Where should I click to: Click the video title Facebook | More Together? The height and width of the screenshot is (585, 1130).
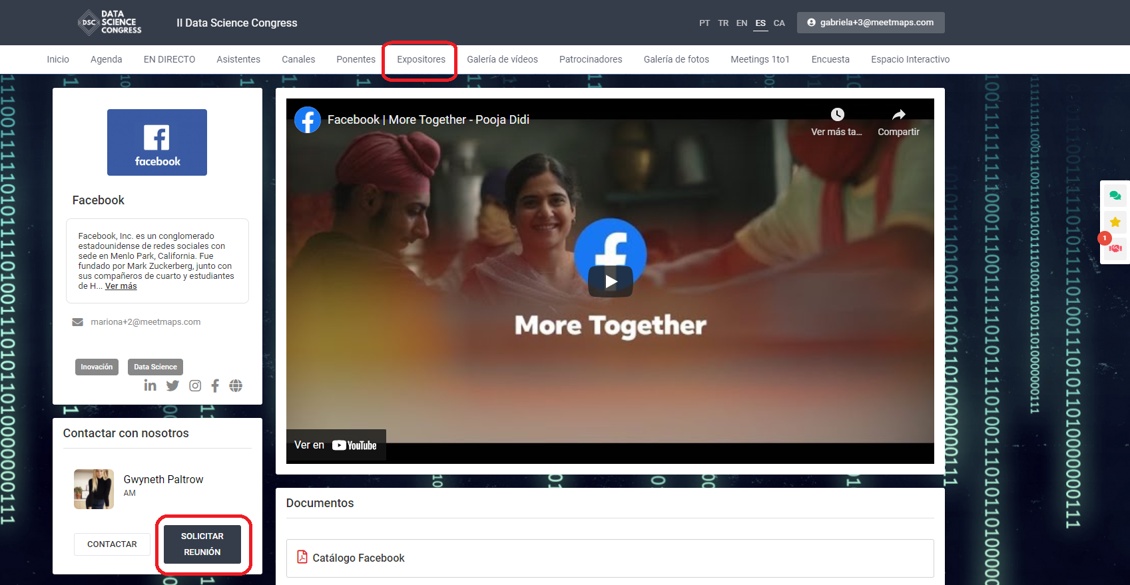pos(428,120)
